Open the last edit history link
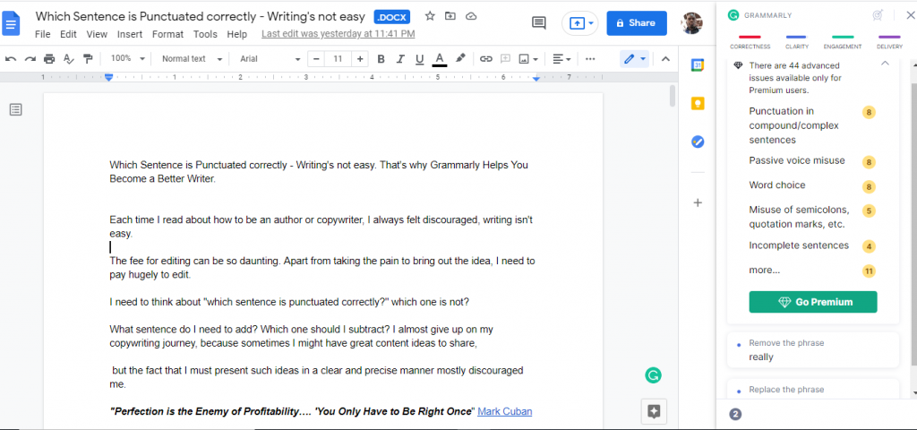Image resolution: width=917 pixels, height=430 pixels. pyautogui.click(x=338, y=34)
